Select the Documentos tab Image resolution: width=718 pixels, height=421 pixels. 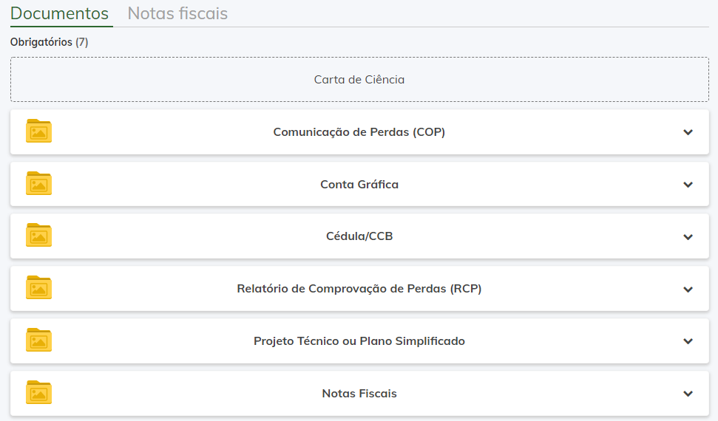60,13
